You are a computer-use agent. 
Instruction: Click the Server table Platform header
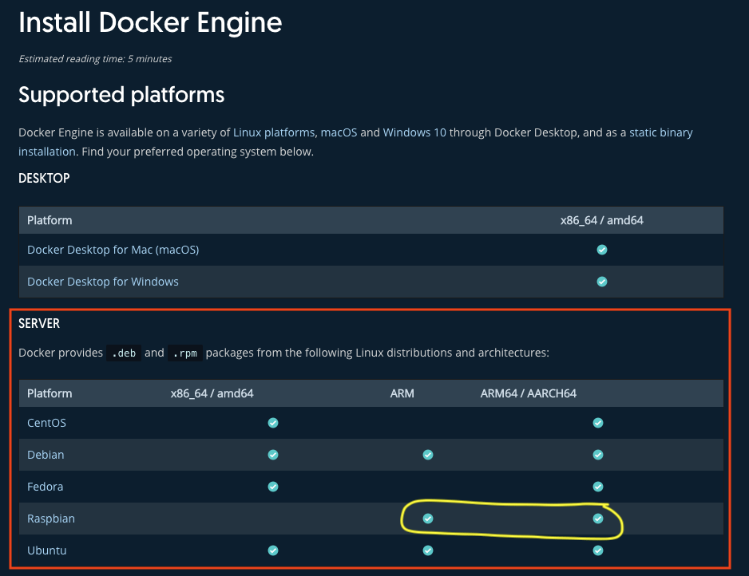[50, 393]
